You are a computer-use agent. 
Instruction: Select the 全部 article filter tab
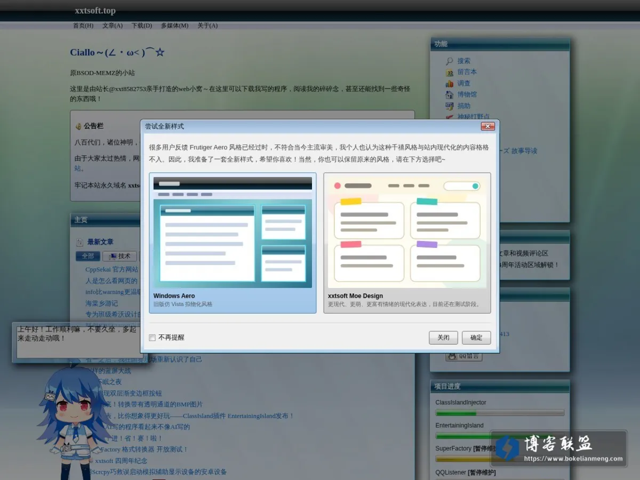[87, 256]
